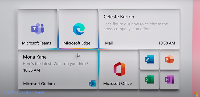Open the email from Celeste Burton

tap(140, 29)
